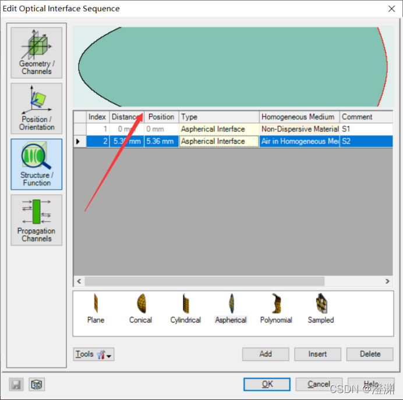
Task: Open the Tools dropdown menu
Action: tap(94, 354)
